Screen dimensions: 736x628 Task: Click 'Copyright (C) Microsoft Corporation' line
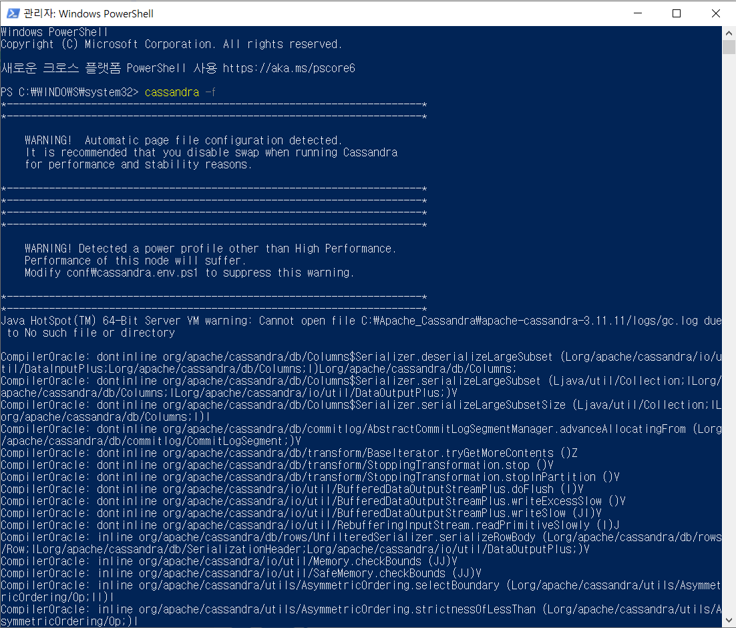[172, 44]
